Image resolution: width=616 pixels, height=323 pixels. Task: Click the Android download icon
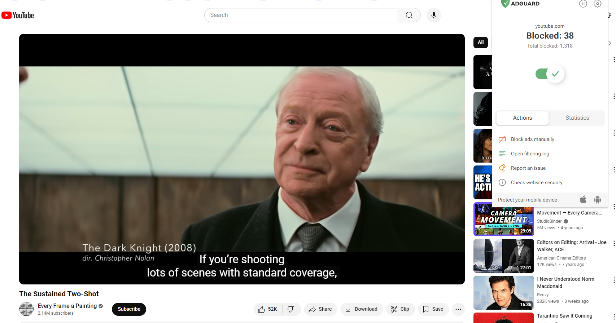point(598,200)
